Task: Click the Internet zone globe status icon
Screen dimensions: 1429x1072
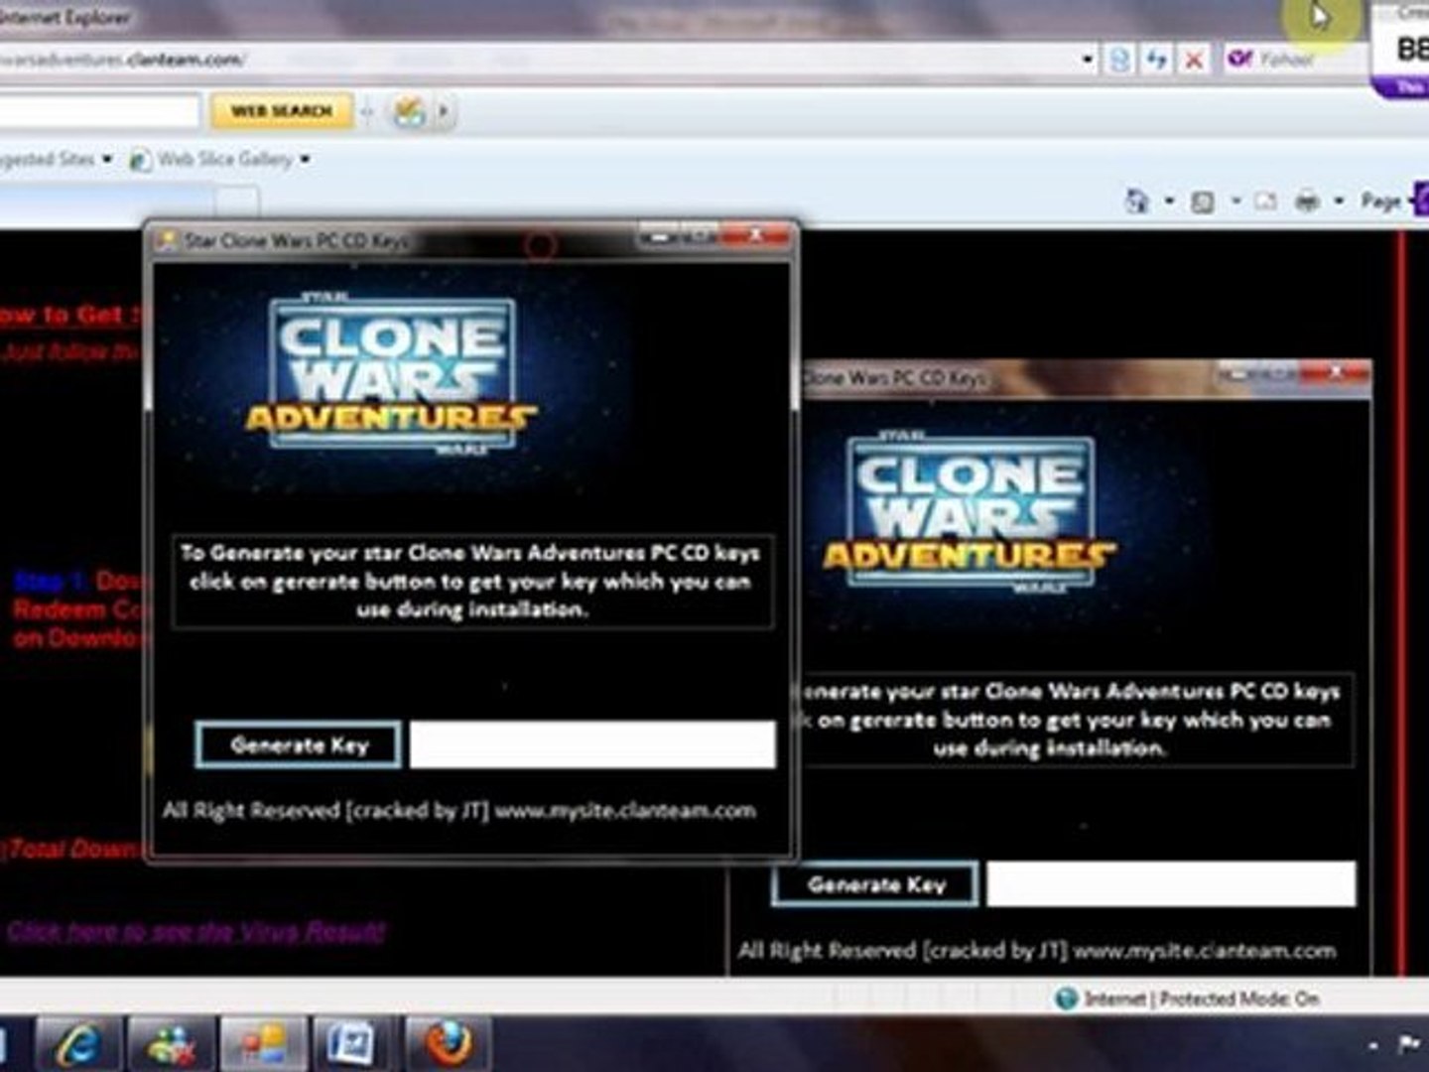Action: pos(1067,999)
